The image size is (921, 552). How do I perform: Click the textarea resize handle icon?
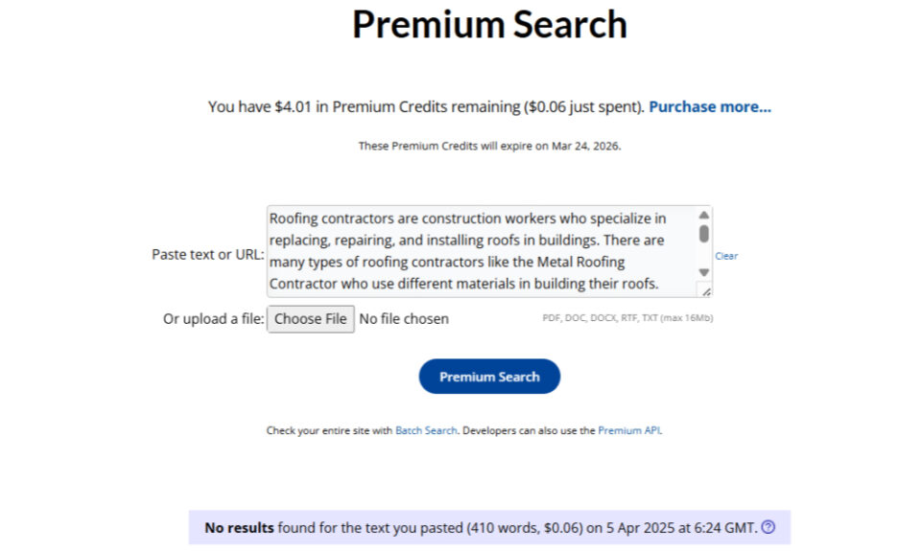coord(705,290)
